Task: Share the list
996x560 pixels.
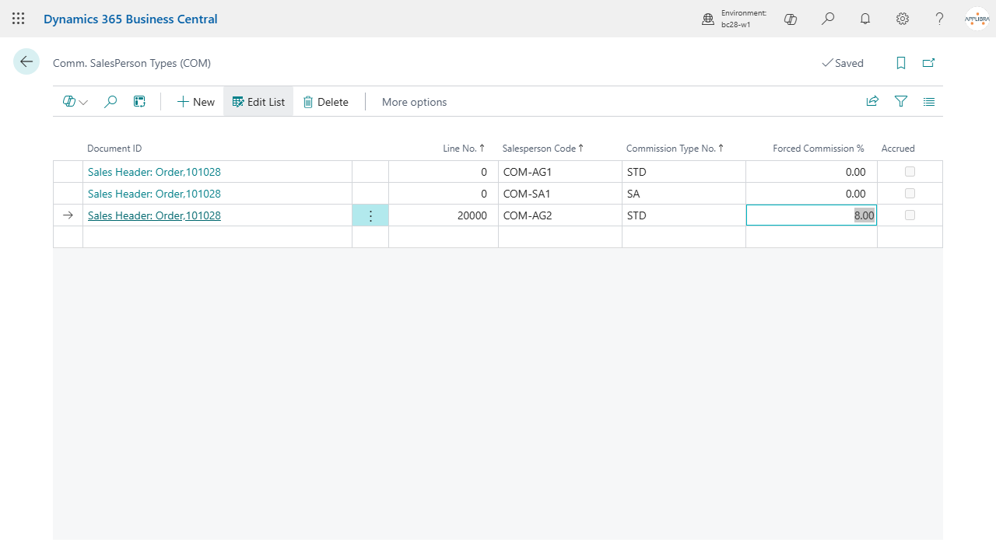Action: [x=873, y=102]
